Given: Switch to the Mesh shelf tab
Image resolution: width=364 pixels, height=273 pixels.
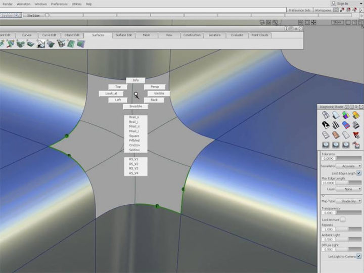Looking at the screenshot, I should click(x=146, y=35).
